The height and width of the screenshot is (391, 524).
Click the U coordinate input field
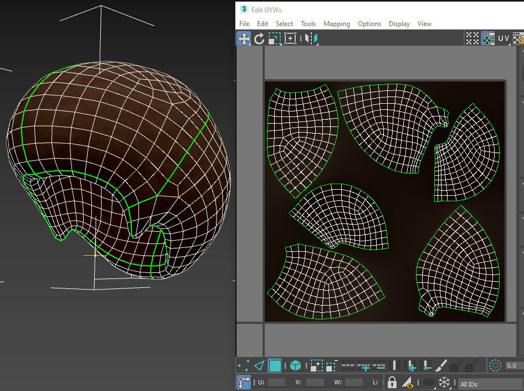(x=276, y=382)
